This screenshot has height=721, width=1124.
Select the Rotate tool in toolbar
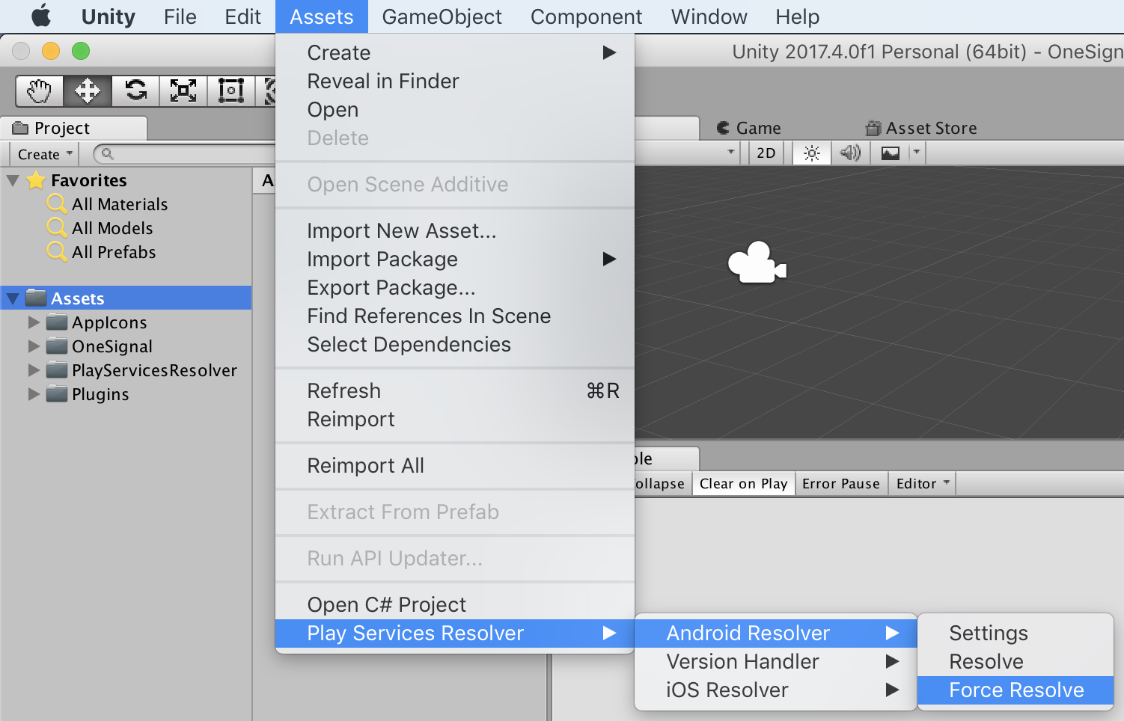[135, 91]
